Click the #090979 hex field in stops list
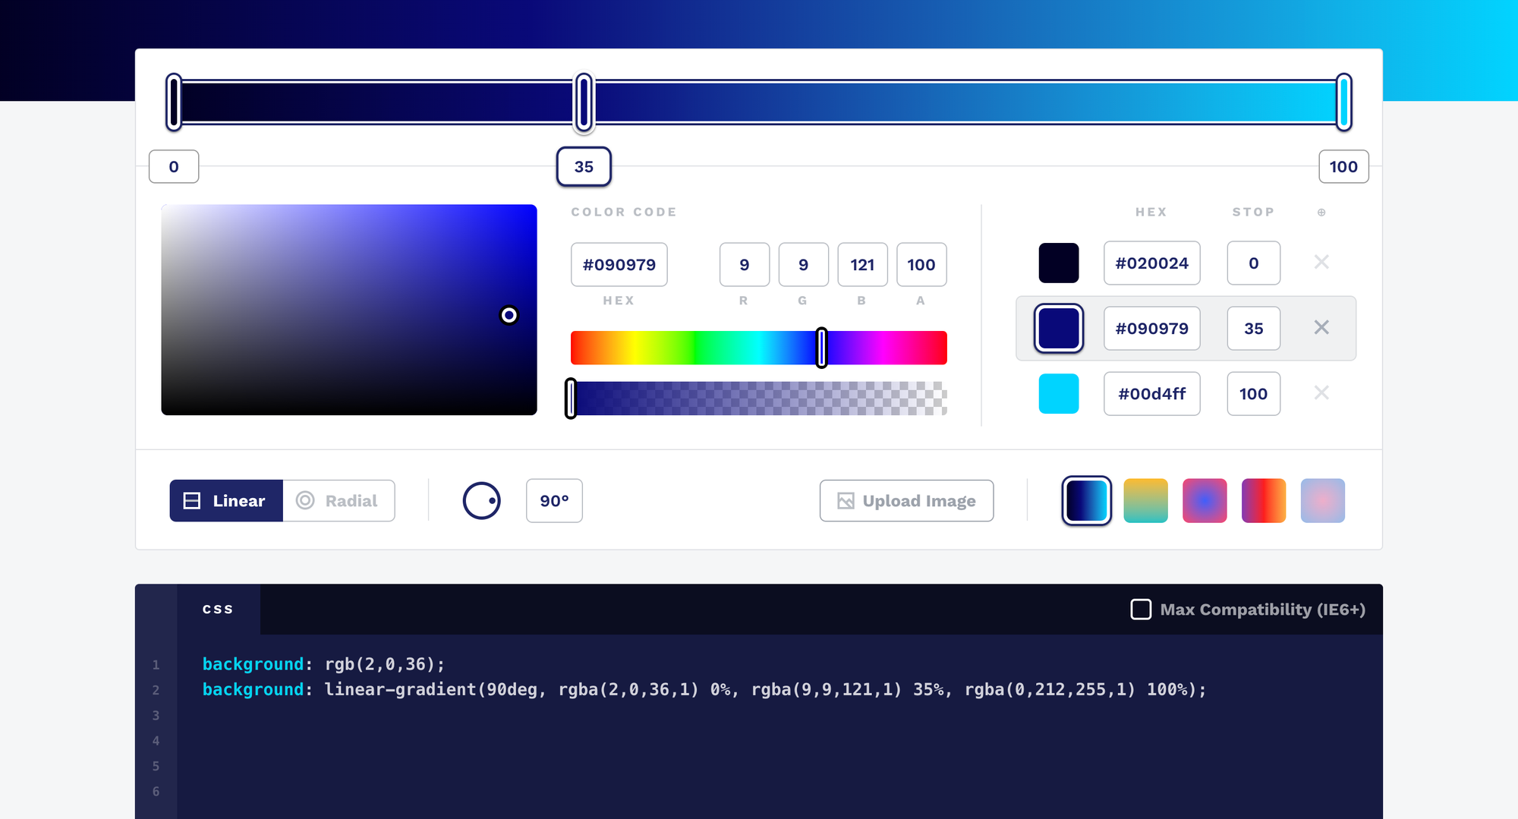Screen dimensions: 1518x819 (x=1152, y=329)
